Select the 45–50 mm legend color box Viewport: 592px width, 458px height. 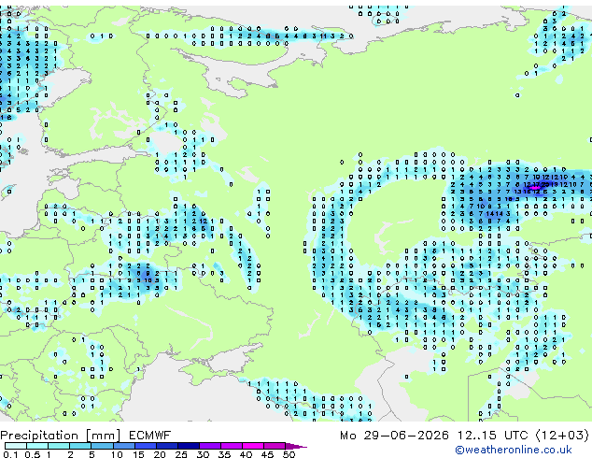pyautogui.click(x=275, y=446)
